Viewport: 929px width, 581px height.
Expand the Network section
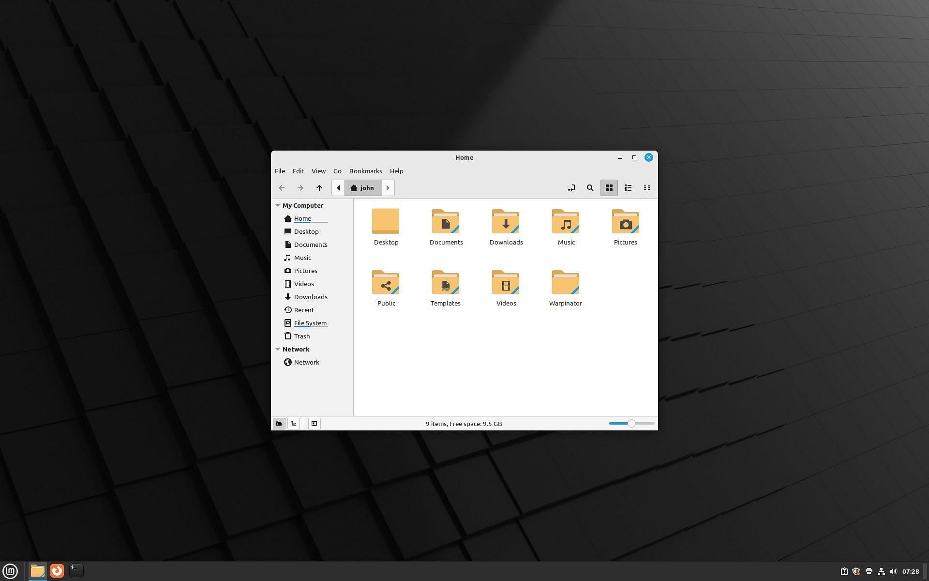point(277,349)
